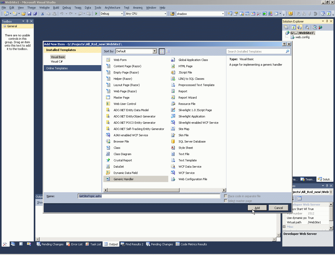Click the Auto Hide pin on Solution Explorer
This screenshot has width=335, height=255.
(x=327, y=21)
